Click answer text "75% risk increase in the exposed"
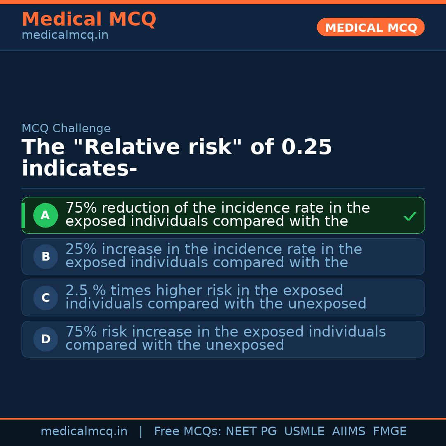446x446 pixels. point(225,339)
